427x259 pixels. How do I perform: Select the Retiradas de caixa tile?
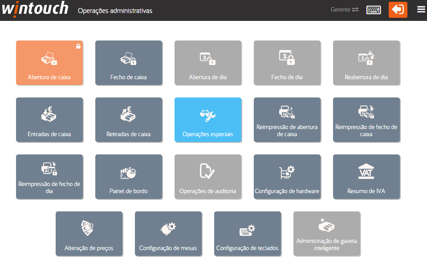click(x=129, y=120)
